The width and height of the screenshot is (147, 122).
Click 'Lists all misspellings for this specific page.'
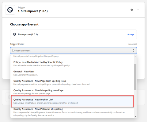[32, 93]
